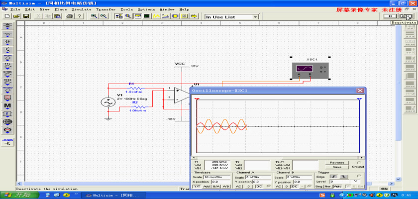
Task: Open the Miscellaneous M component toolbar
Action: [x=8, y=106]
